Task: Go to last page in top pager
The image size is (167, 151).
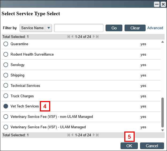Action: pyautogui.click(x=97, y=37)
